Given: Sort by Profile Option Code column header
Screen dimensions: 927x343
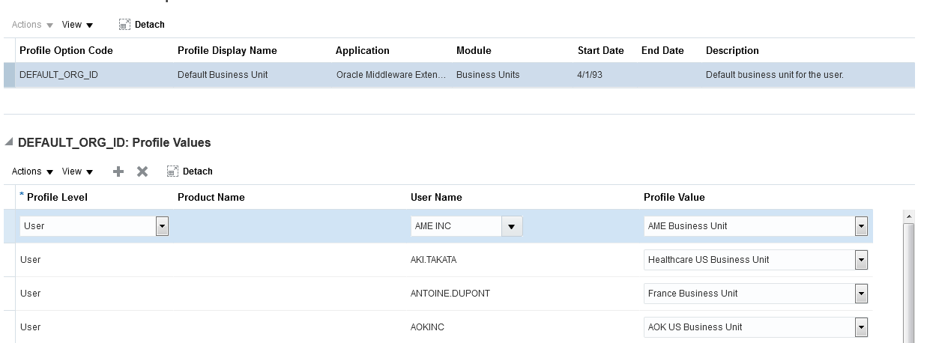Looking at the screenshot, I should 66,51.
